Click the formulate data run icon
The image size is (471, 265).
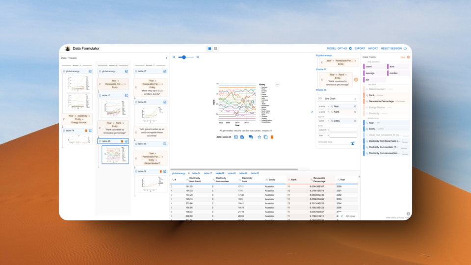[353, 143]
